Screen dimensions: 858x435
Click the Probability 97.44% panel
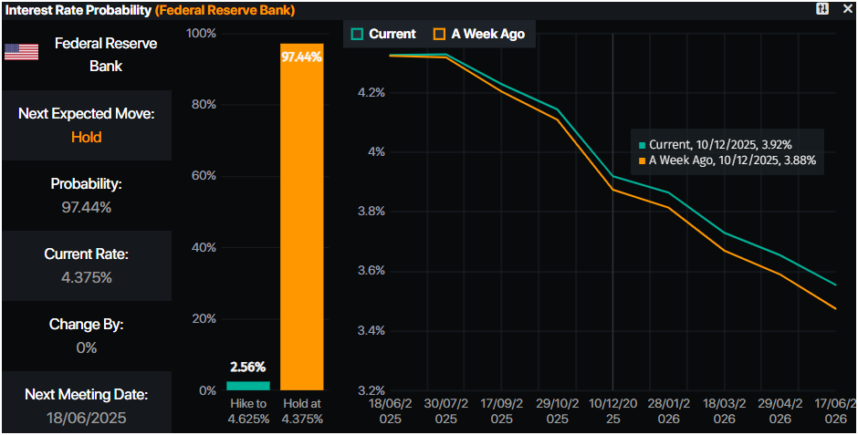[x=86, y=195]
